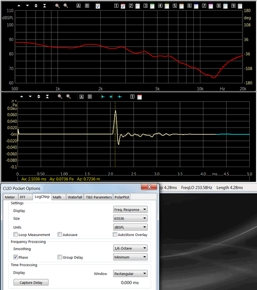Open the Size 65536 dropdown
The height and width of the screenshot is (290, 257).
click(130, 218)
